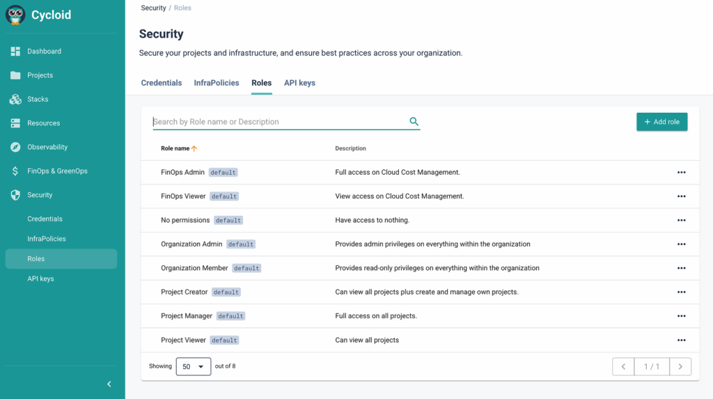The image size is (713, 399).
Task: Open the Stacks section
Action: tap(38, 100)
